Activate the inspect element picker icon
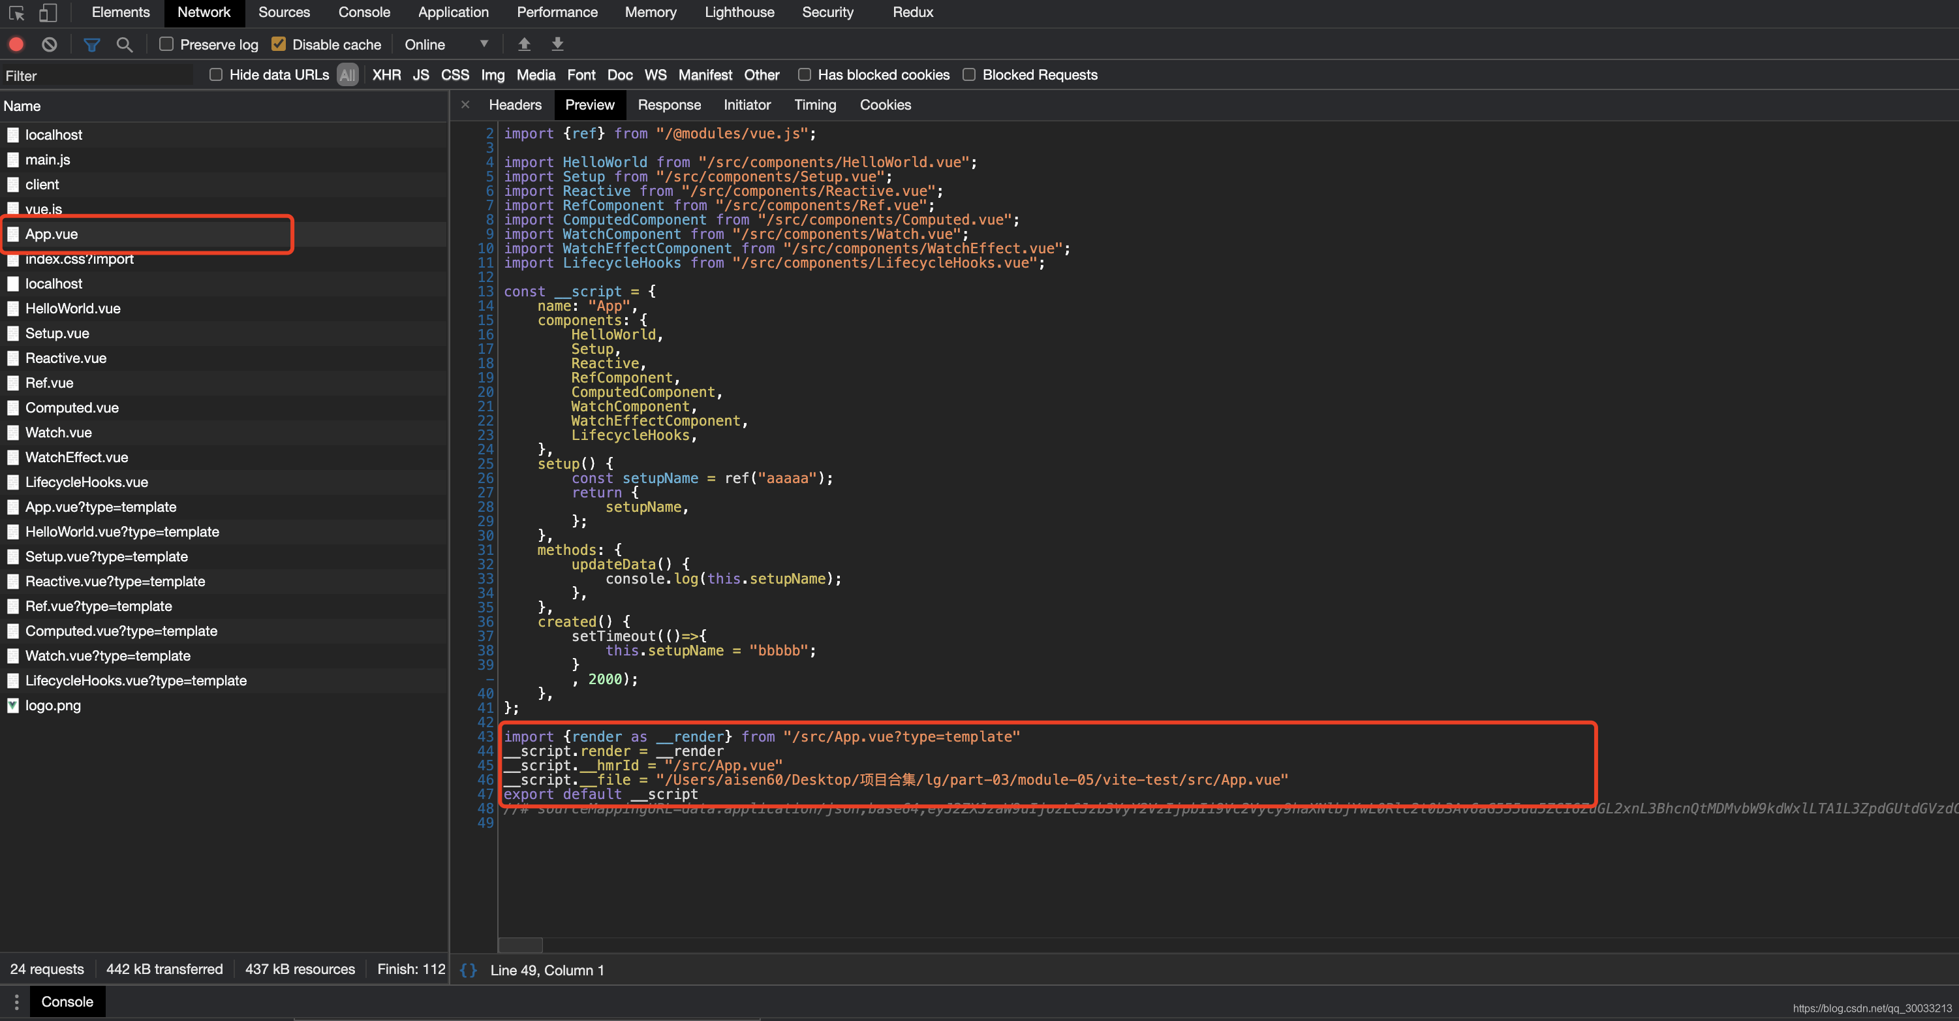Screen dimensions: 1959x1021 coord(16,12)
